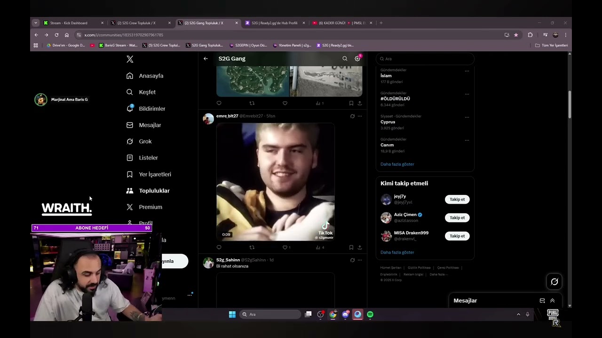This screenshot has height=338, width=602.
Task: Open more options for İslam trend
Action: tap(467, 71)
